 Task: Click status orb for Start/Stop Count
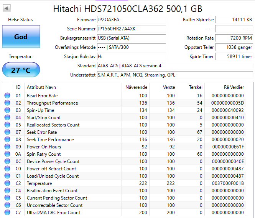7,117
